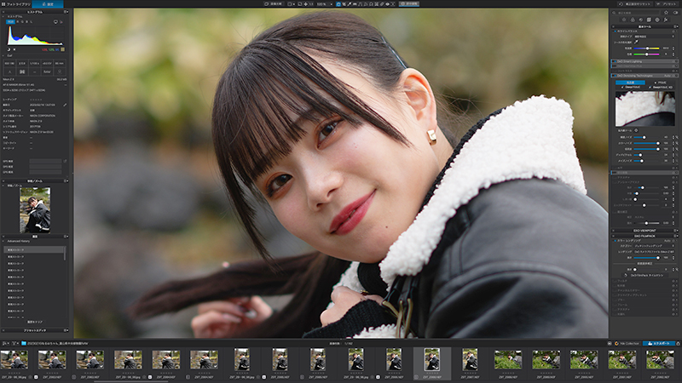Click the reset corrections button at top right

pyautogui.click(x=635, y=4)
